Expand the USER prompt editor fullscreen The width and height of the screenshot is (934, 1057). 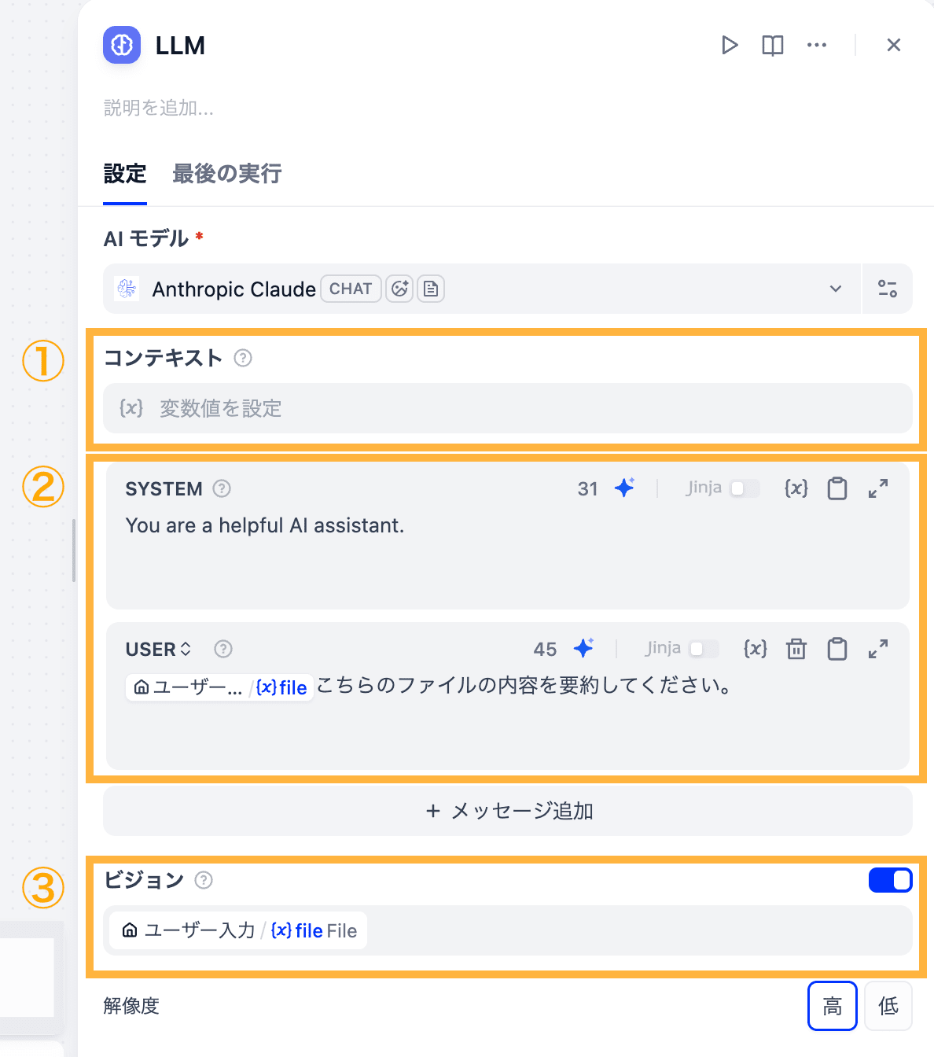tap(878, 649)
